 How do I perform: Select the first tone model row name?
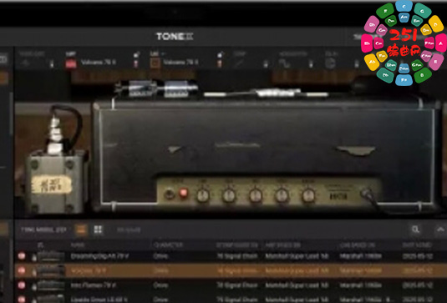click(x=99, y=256)
